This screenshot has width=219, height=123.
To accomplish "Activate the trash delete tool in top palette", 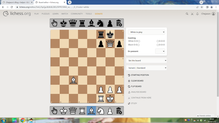I will click(119, 23).
